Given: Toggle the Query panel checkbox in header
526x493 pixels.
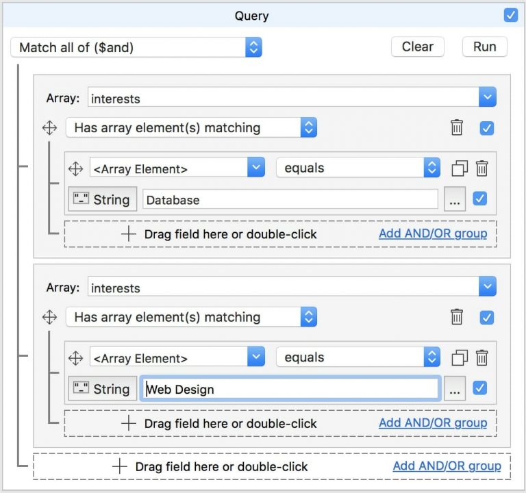Looking at the screenshot, I should click(x=511, y=15).
